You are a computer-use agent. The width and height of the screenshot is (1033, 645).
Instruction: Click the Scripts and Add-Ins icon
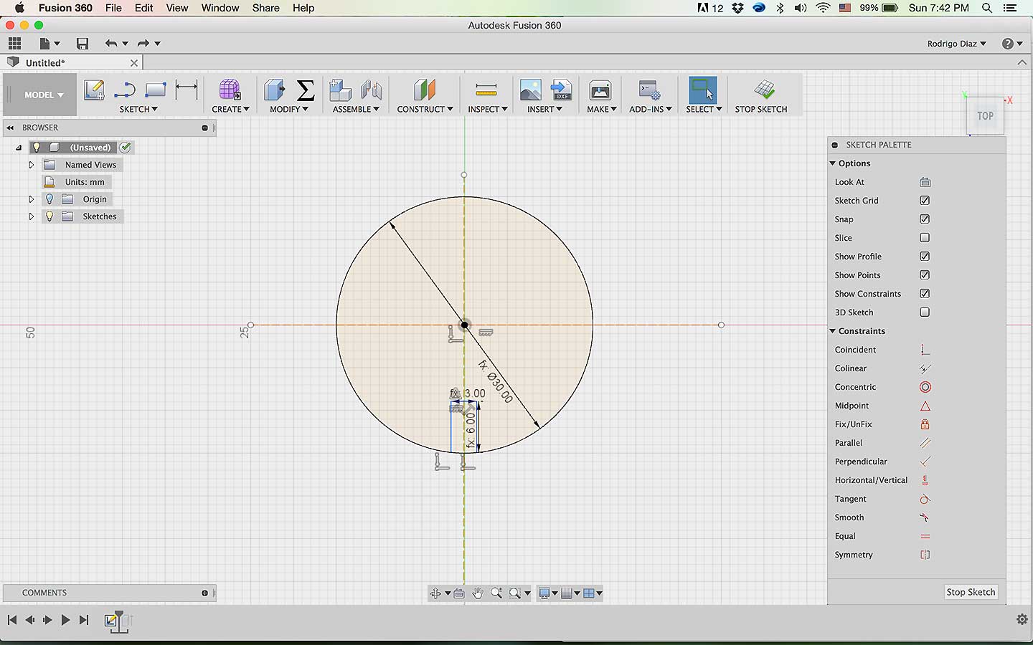pos(649,90)
